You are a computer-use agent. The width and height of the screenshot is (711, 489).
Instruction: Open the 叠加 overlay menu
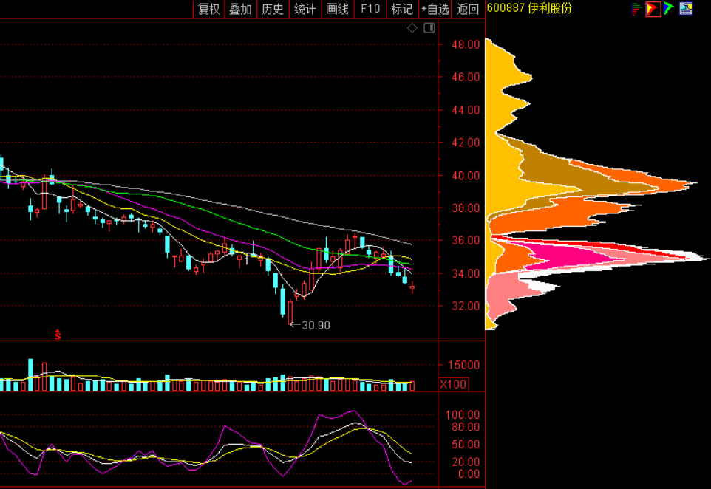click(x=240, y=9)
